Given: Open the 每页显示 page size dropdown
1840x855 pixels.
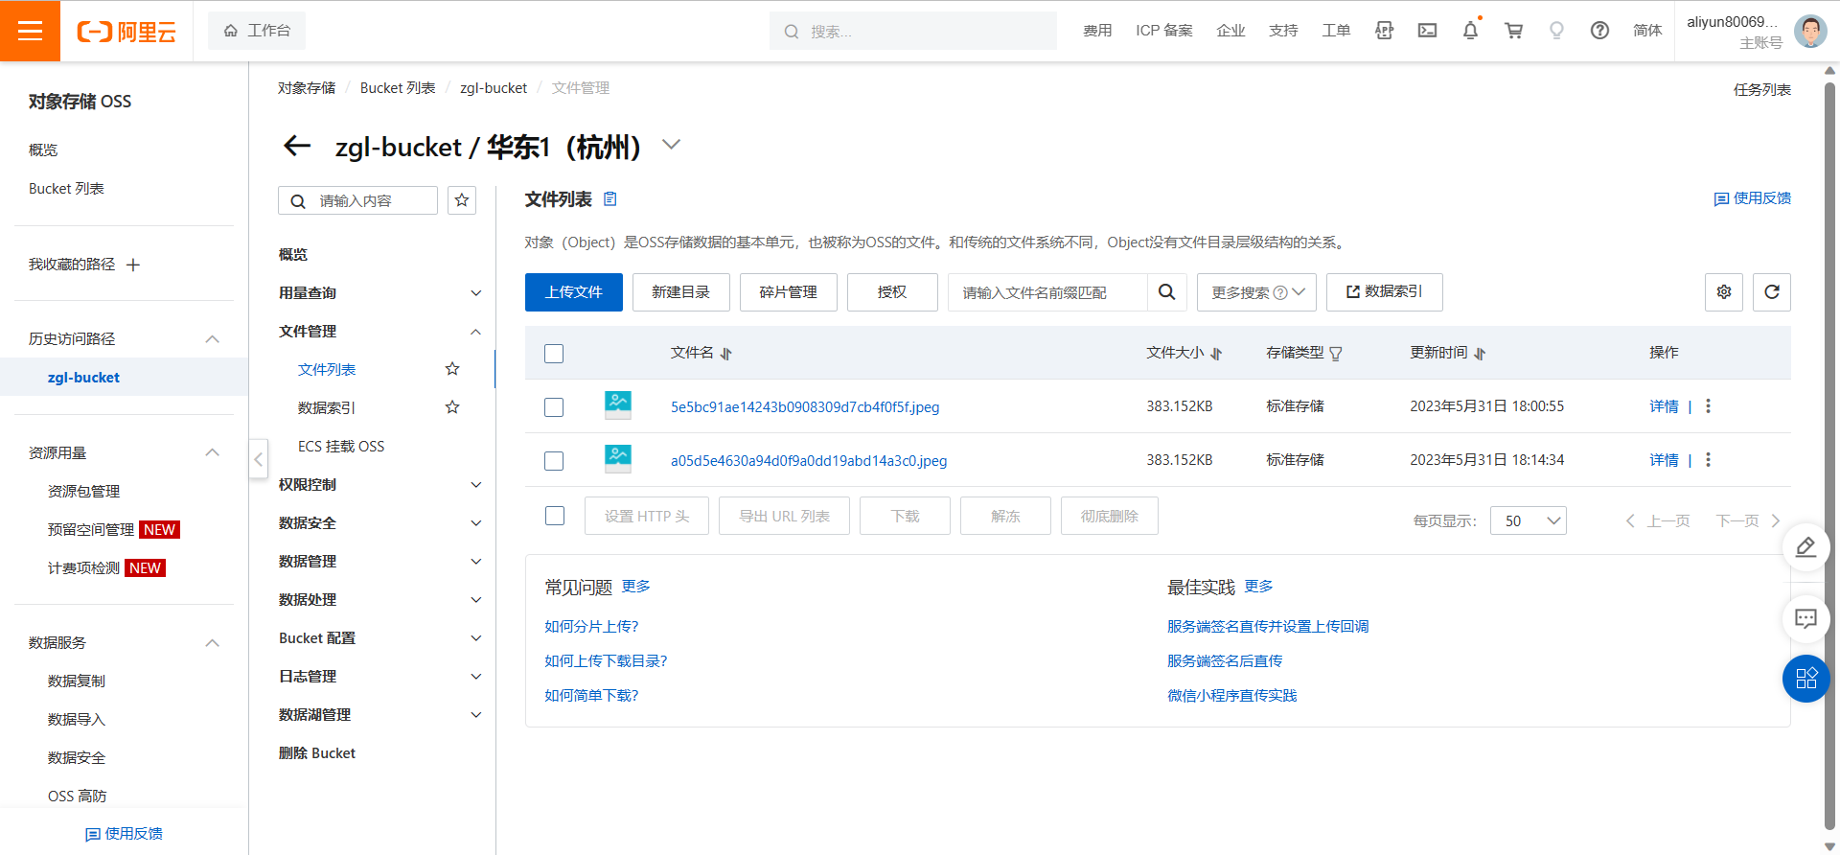Looking at the screenshot, I should pos(1528,520).
